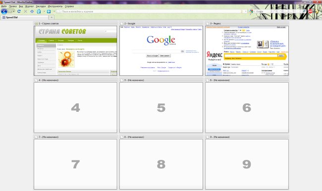Open the View menu (Вид)
Viewport: 322px width, 191px height.
(x=21, y=6)
